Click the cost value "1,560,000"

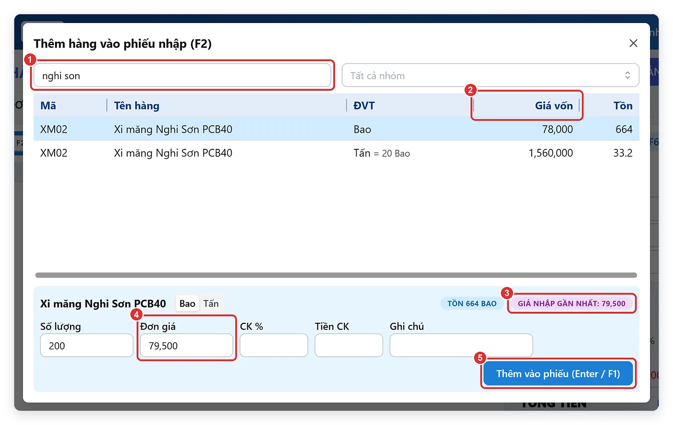[x=551, y=153]
